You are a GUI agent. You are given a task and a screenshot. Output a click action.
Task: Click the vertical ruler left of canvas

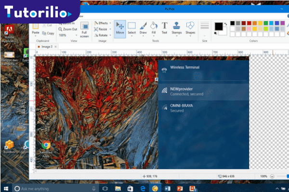tap(32, 114)
